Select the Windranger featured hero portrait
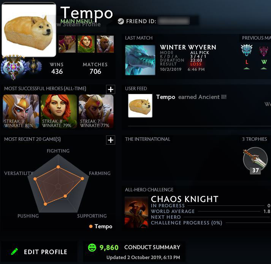 click(86, 44)
